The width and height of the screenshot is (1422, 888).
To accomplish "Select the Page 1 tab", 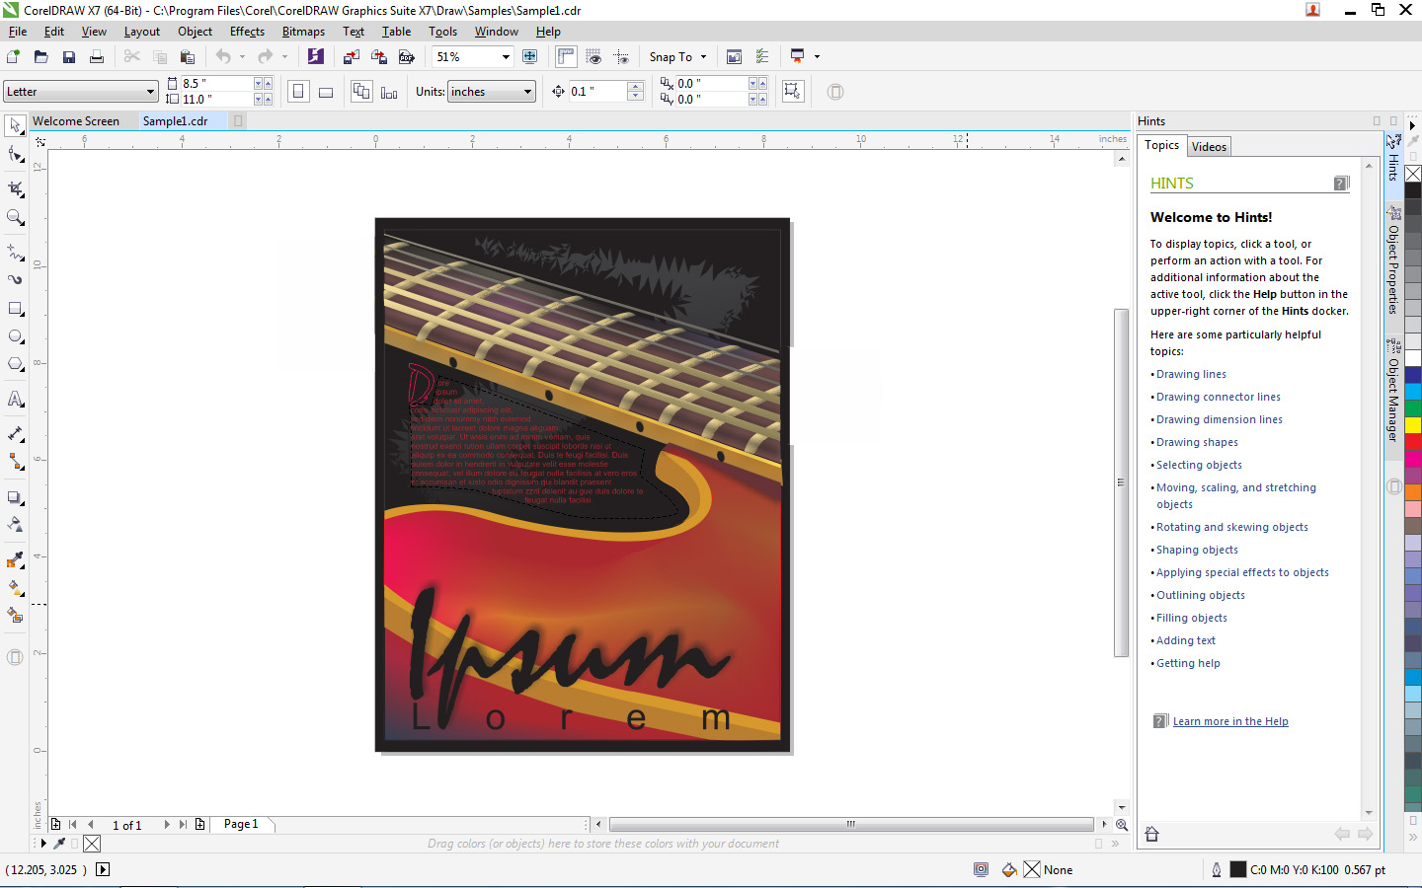I will pos(241,824).
